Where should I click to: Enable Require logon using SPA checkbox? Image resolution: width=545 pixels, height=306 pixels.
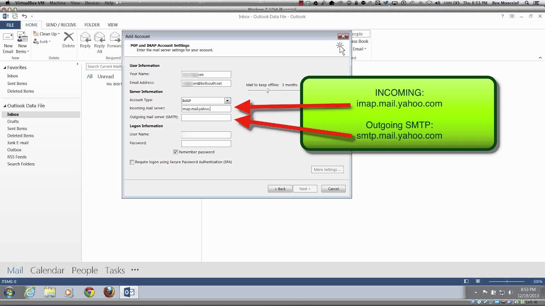(x=132, y=162)
